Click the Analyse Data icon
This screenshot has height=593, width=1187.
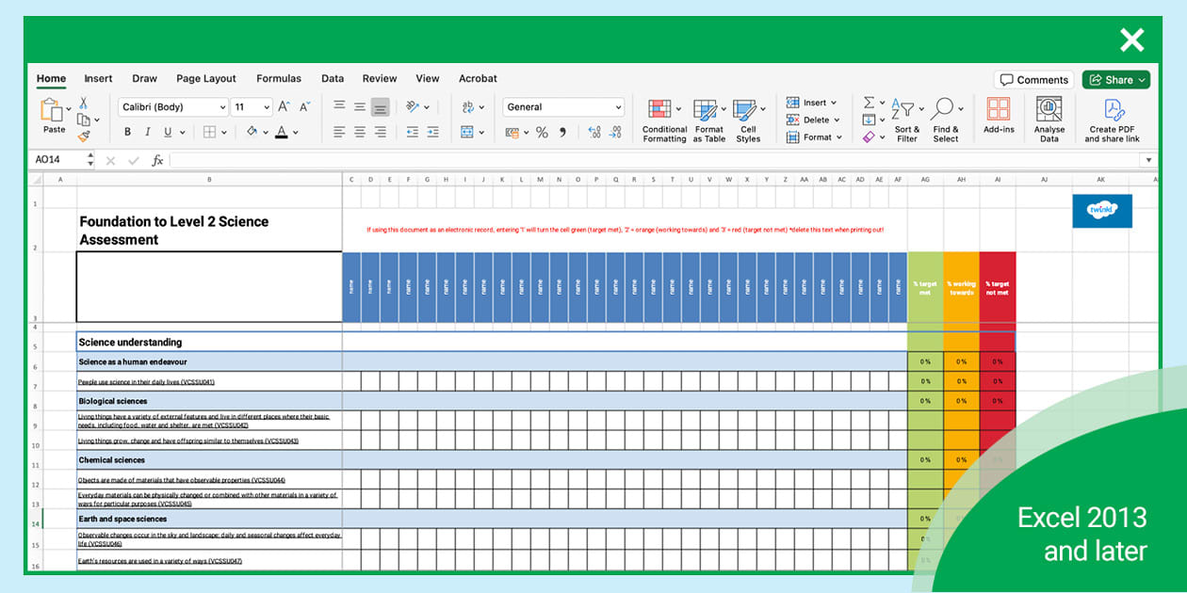(1049, 120)
